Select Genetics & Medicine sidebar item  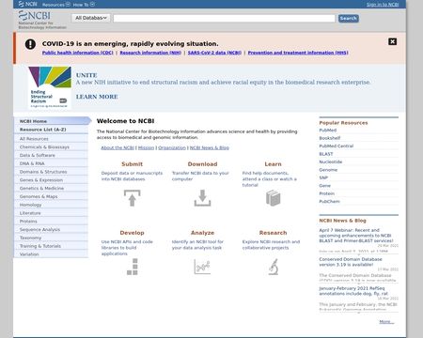pyautogui.click(x=51, y=188)
